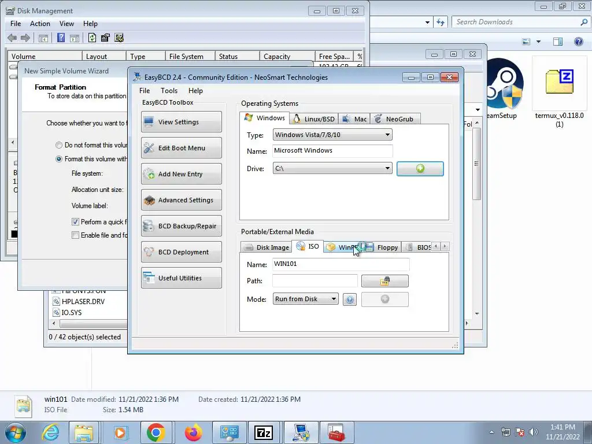Open Advanced Settings in EasyBCD
592x444 pixels.
coord(181,200)
